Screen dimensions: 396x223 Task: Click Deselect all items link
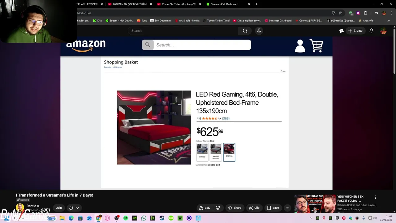click(x=113, y=68)
